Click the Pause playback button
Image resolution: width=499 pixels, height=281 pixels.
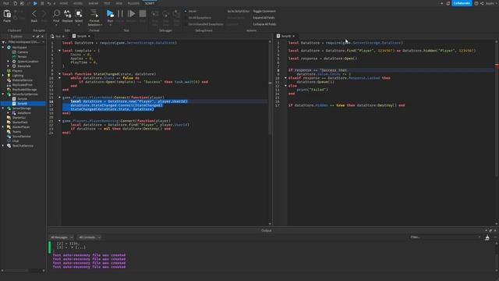pyautogui.click(x=120, y=14)
